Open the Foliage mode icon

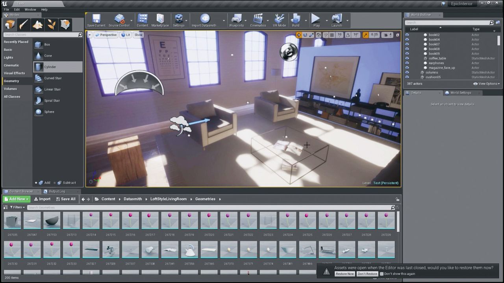(x=51, y=25)
